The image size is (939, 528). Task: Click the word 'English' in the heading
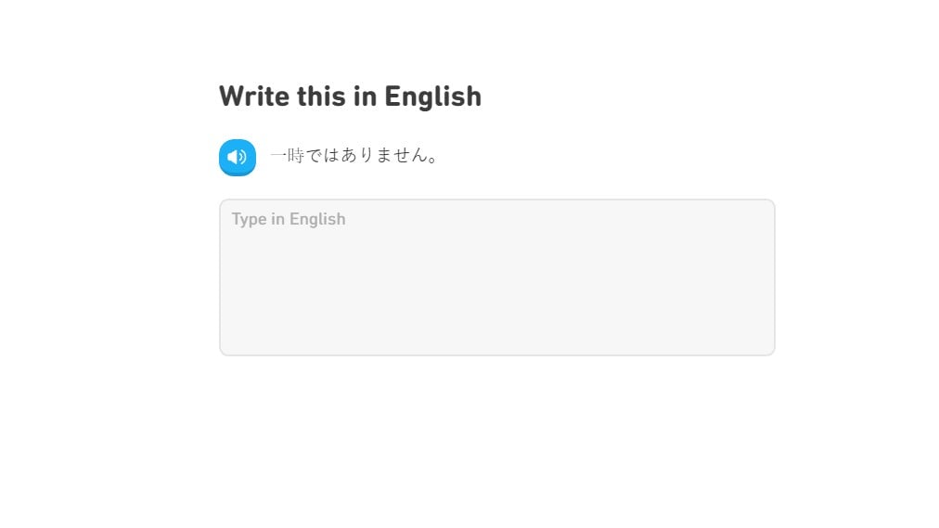pyautogui.click(x=432, y=97)
